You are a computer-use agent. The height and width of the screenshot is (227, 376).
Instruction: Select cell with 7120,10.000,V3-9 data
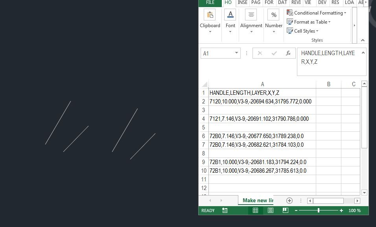(x=262, y=102)
